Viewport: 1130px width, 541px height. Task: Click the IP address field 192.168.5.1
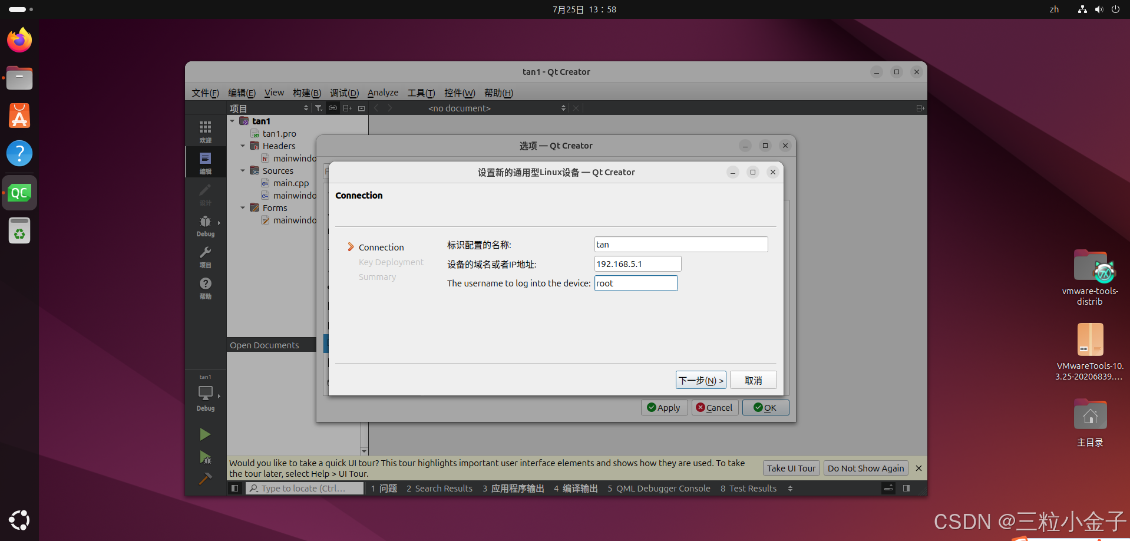(x=637, y=263)
